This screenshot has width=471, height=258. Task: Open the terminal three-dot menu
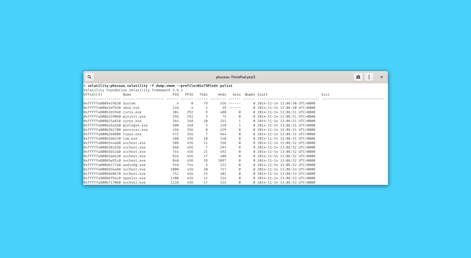point(369,77)
